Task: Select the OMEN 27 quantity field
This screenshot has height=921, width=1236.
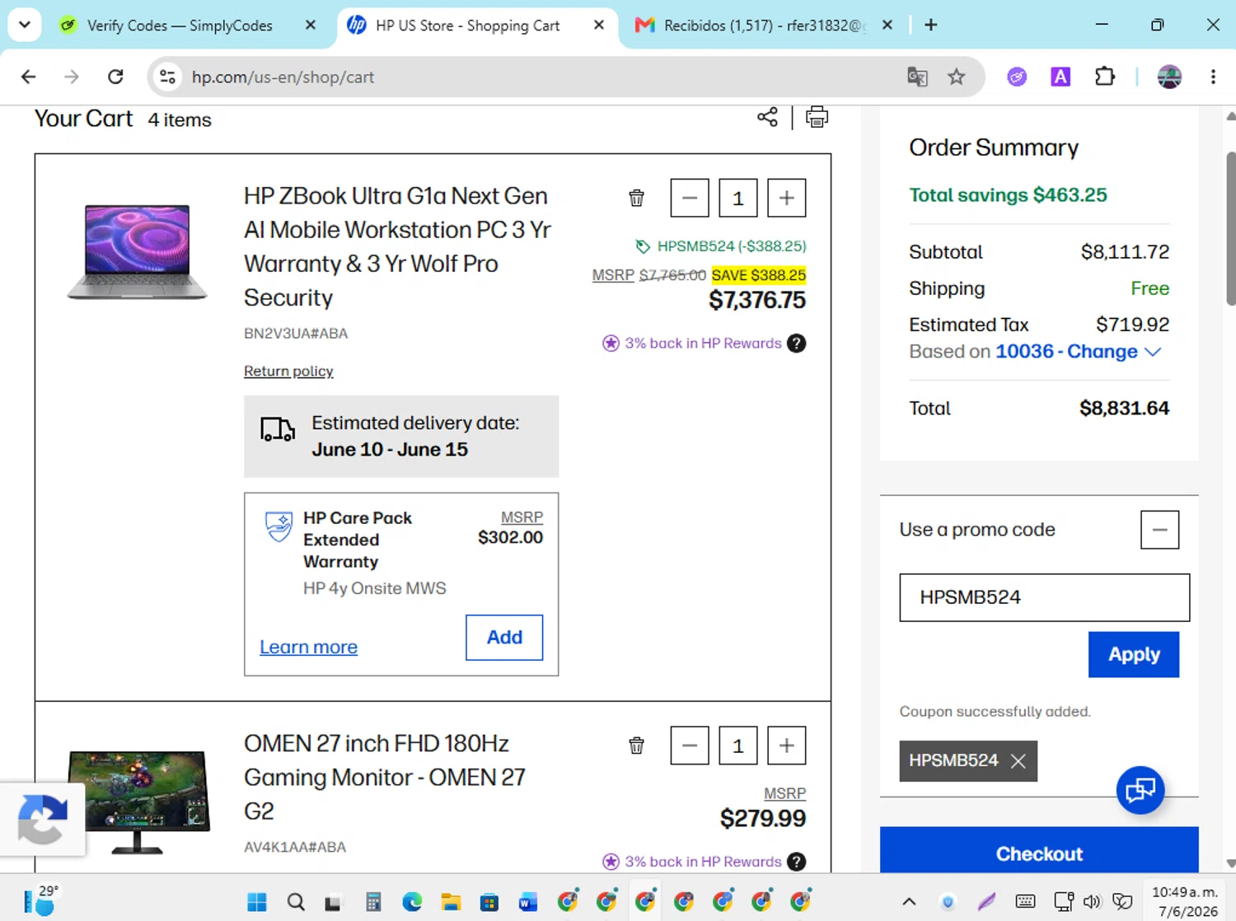Action: (x=738, y=746)
